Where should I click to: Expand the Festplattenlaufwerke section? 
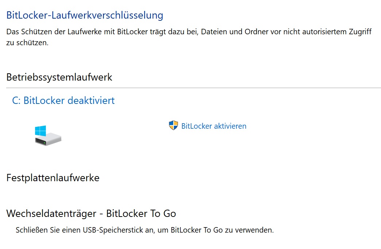point(53,178)
